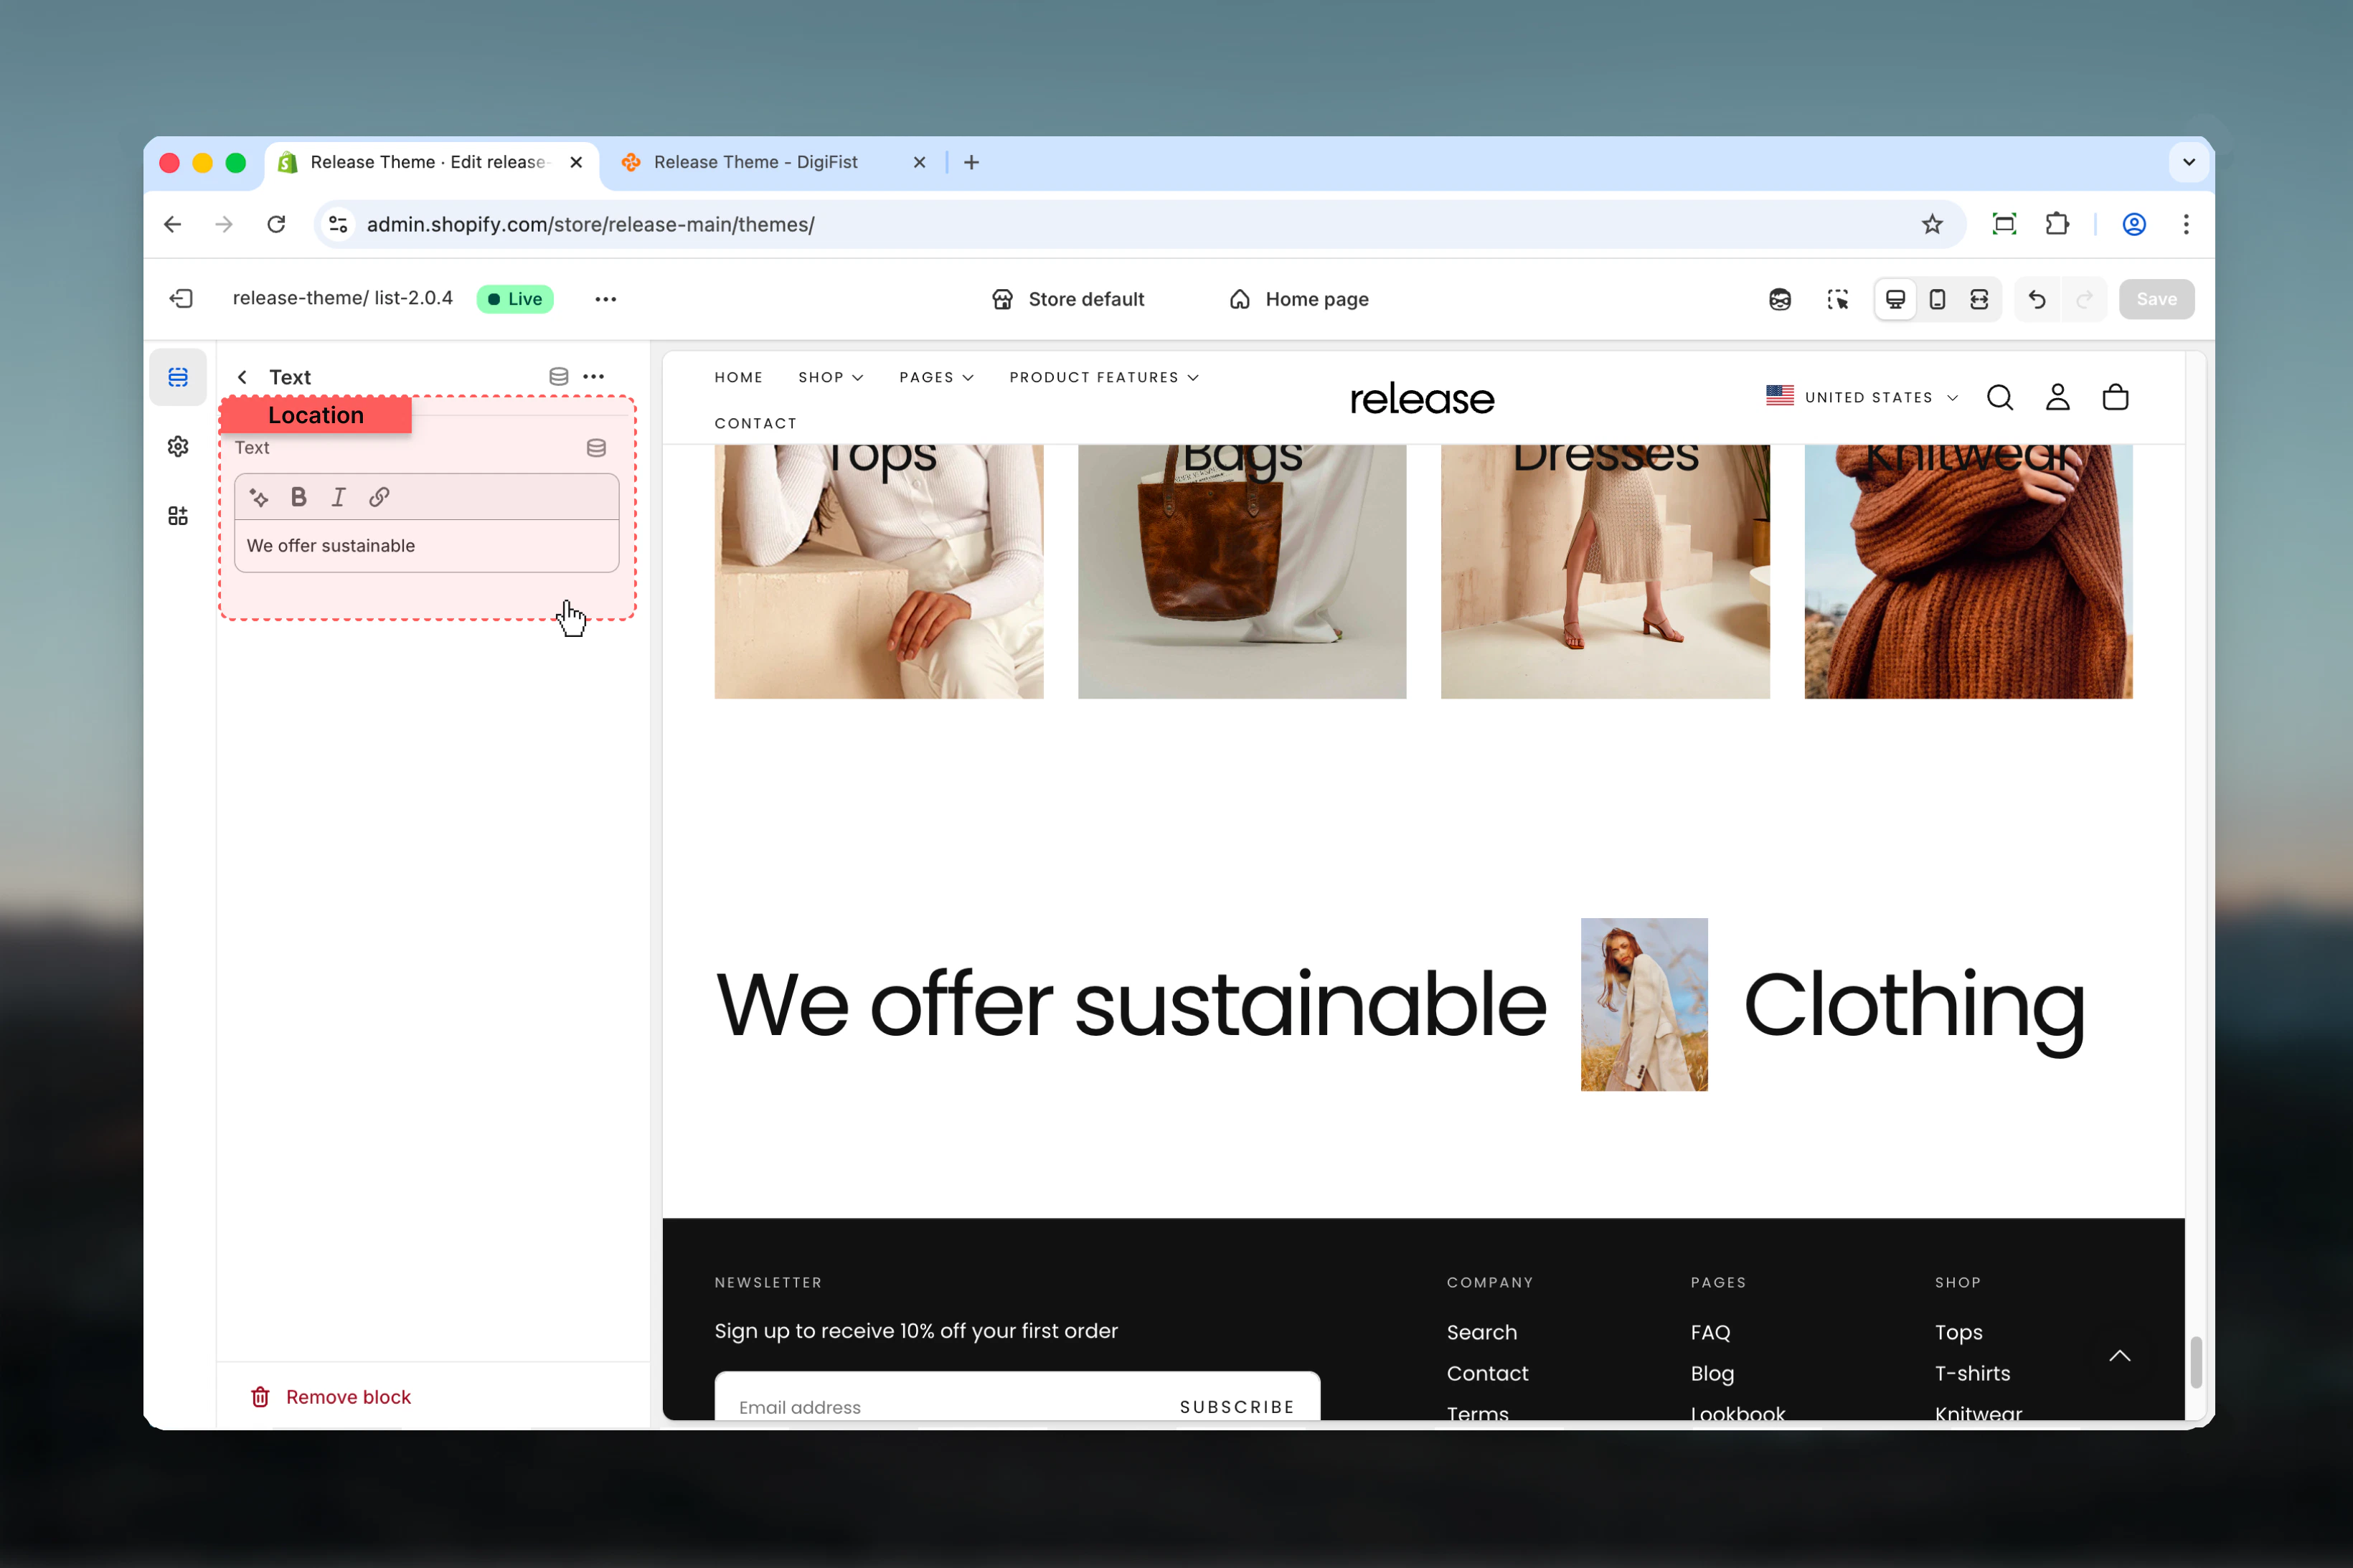Image resolution: width=2353 pixels, height=1568 pixels.
Task: Expand the PRODUCT FEATURES navigation menu
Action: (1103, 377)
